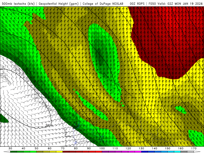204x153 pixels.
Task: Click the 140 knot legend value
Action: pos(155,148)
